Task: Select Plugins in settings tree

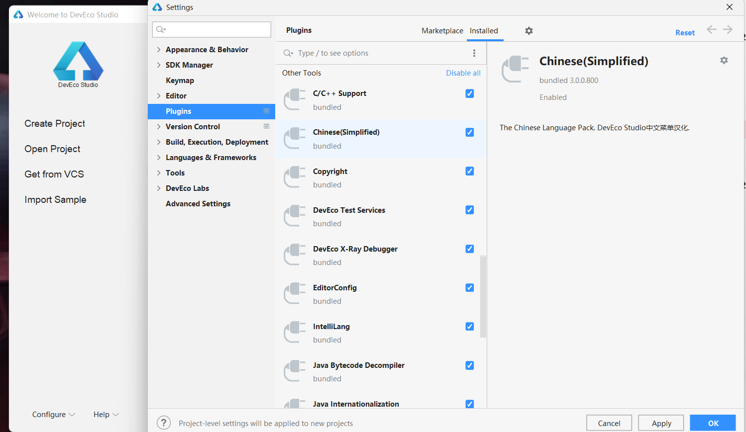Action: click(211, 111)
